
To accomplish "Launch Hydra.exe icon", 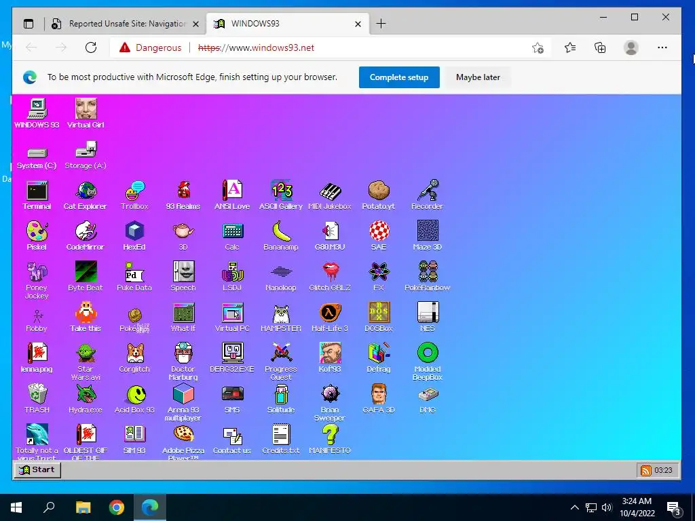I will pos(86,399).
